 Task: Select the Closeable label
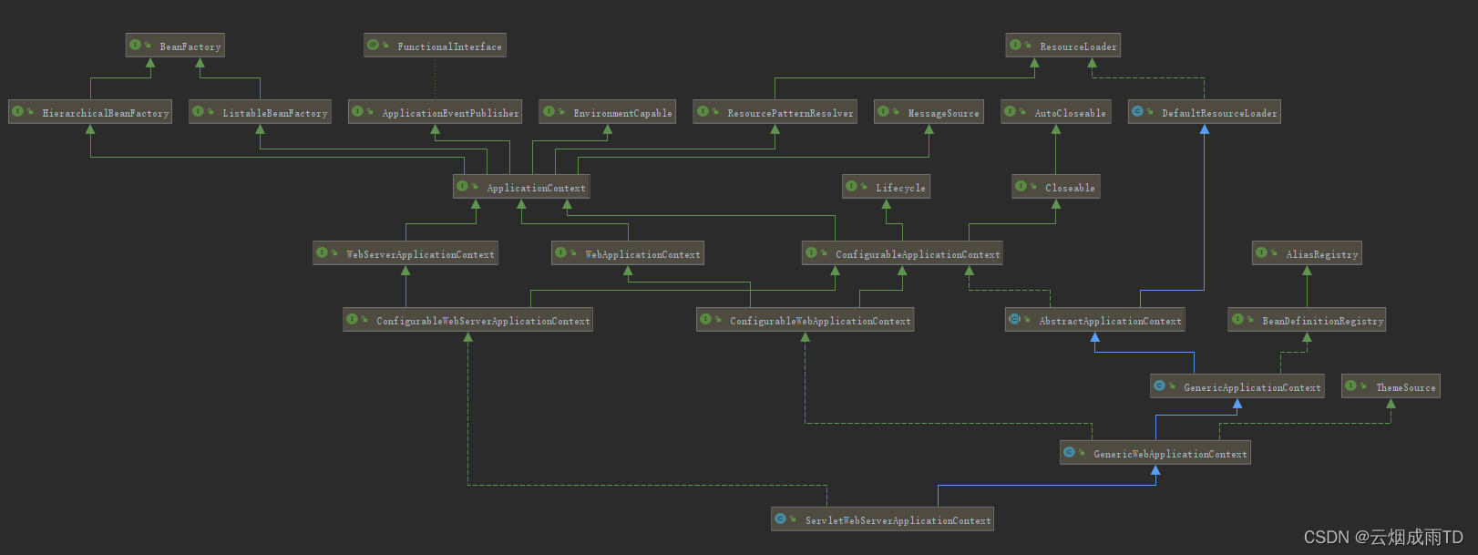point(1070,188)
